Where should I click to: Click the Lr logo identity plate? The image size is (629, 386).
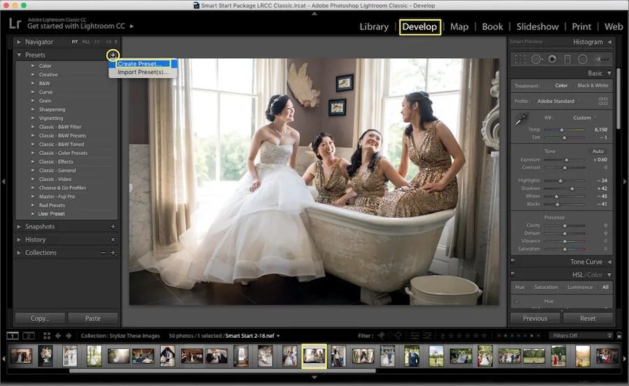pos(15,24)
